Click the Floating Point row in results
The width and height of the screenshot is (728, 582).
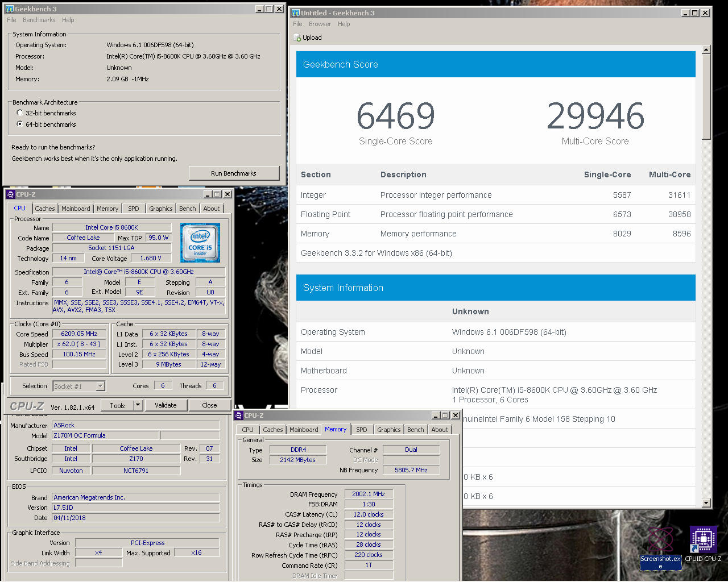click(496, 214)
